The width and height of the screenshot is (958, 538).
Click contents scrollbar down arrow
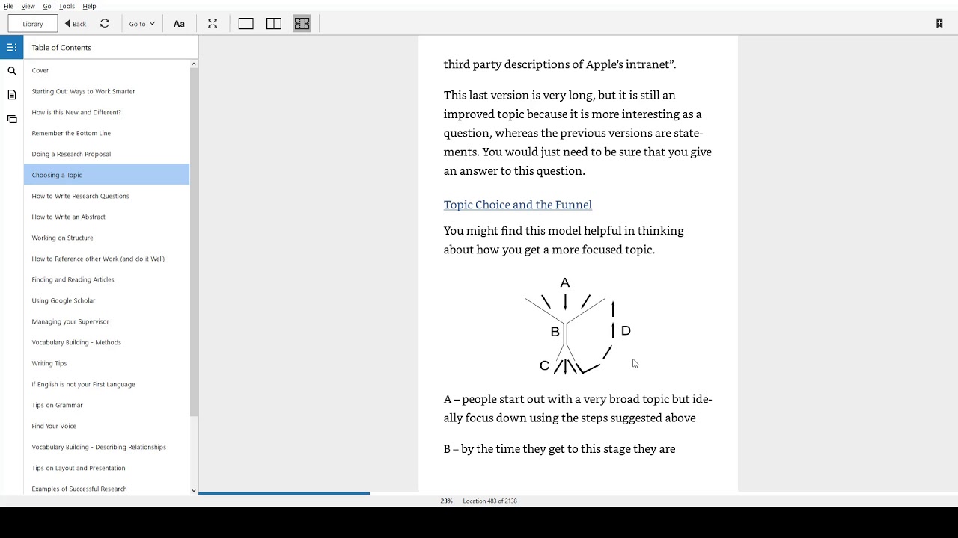(194, 491)
